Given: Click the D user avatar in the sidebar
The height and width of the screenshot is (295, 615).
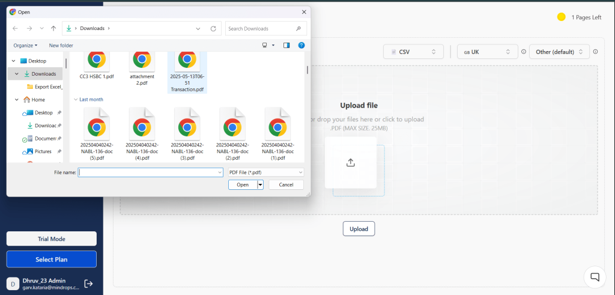Looking at the screenshot, I should click(x=13, y=284).
